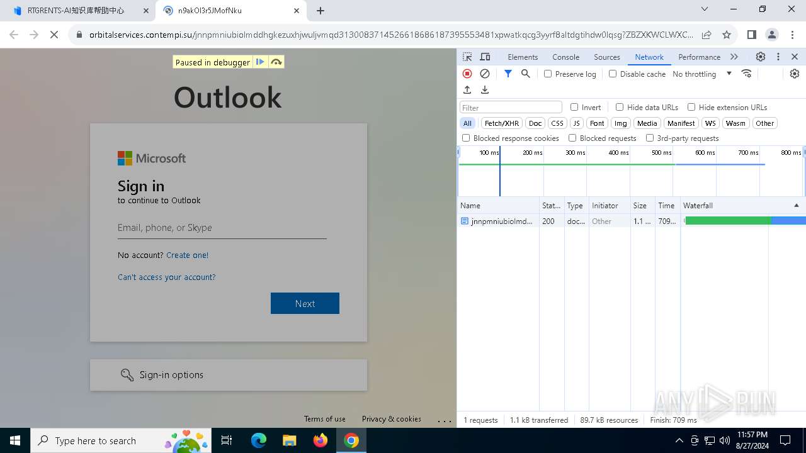Sort by the Waterfall column arrow

[796, 206]
